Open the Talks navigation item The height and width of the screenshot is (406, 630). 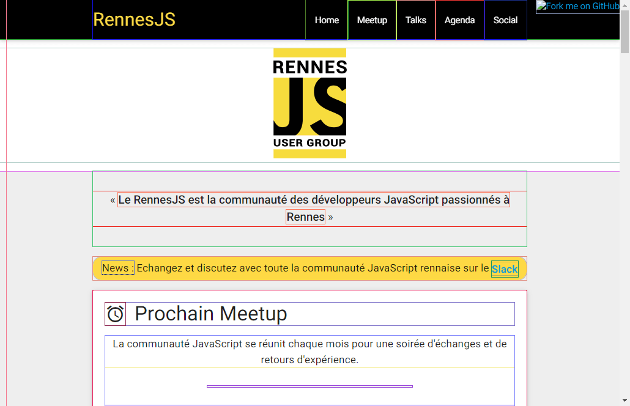[416, 20]
